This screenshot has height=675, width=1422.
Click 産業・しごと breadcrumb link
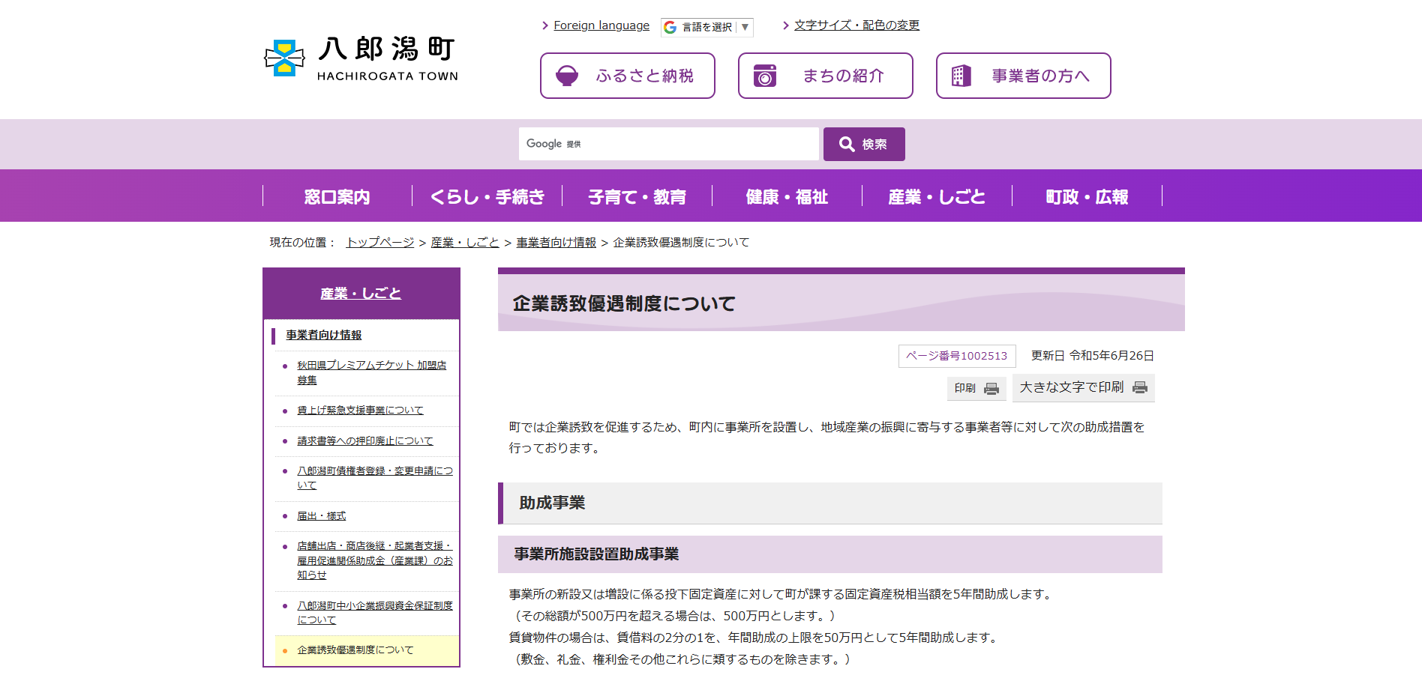[x=465, y=243]
